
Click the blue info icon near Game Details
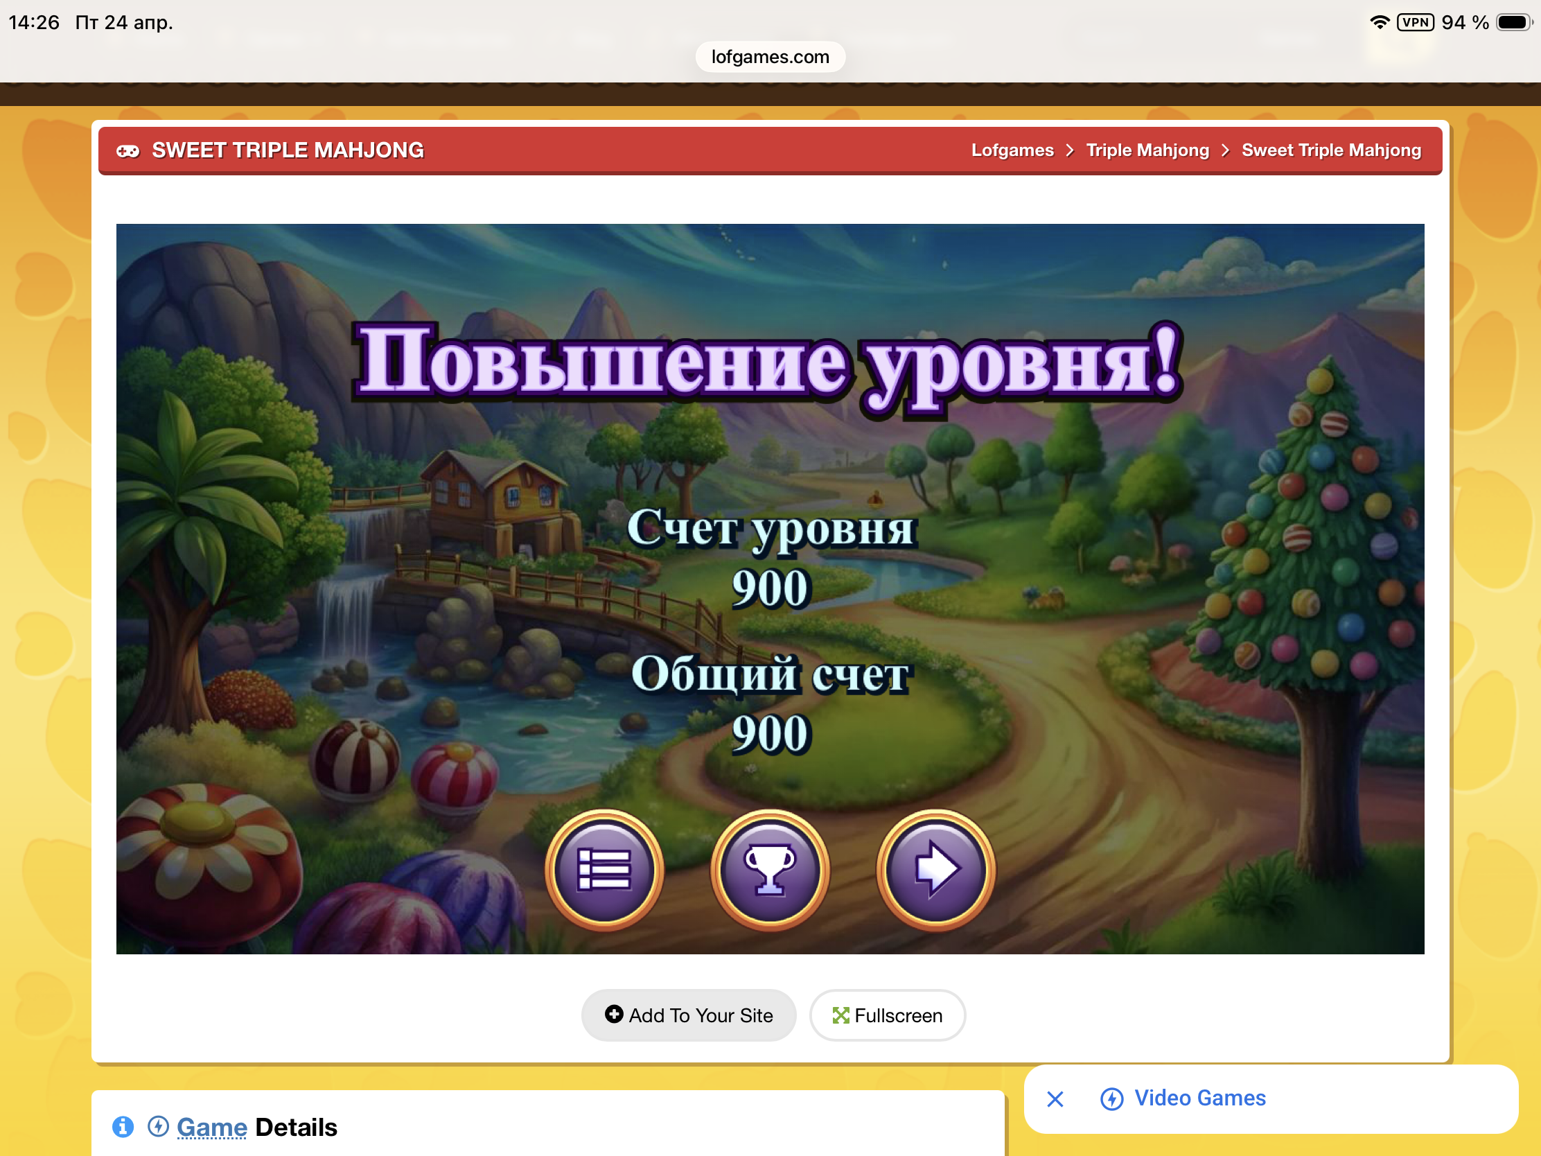pyautogui.click(x=123, y=1126)
